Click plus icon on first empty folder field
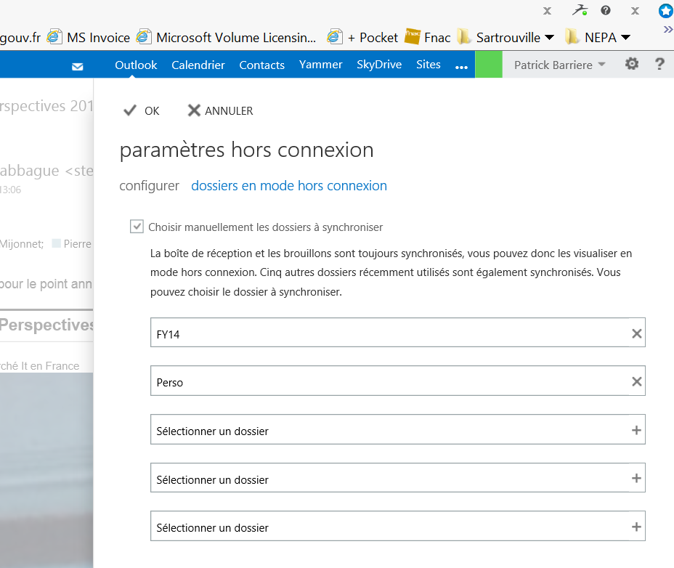Image resolution: width=674 pixels, height=568 pixels. (x=636, y=431)
